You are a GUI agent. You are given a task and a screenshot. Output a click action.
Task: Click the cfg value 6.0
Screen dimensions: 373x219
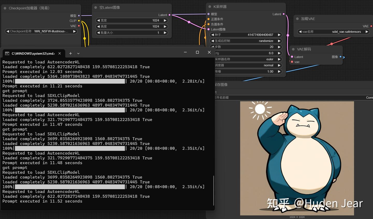pyautogui.click(x=271, y=53)
